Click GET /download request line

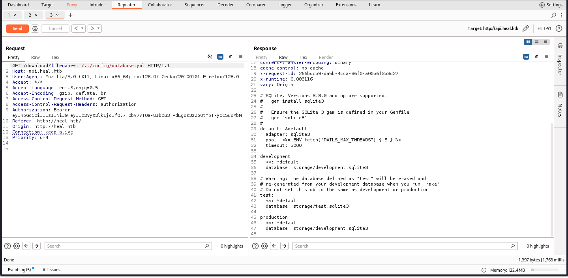click(x=91, y=66)
